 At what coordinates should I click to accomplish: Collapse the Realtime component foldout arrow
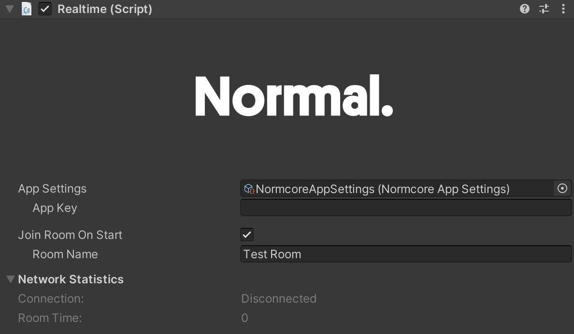[10, 9]
